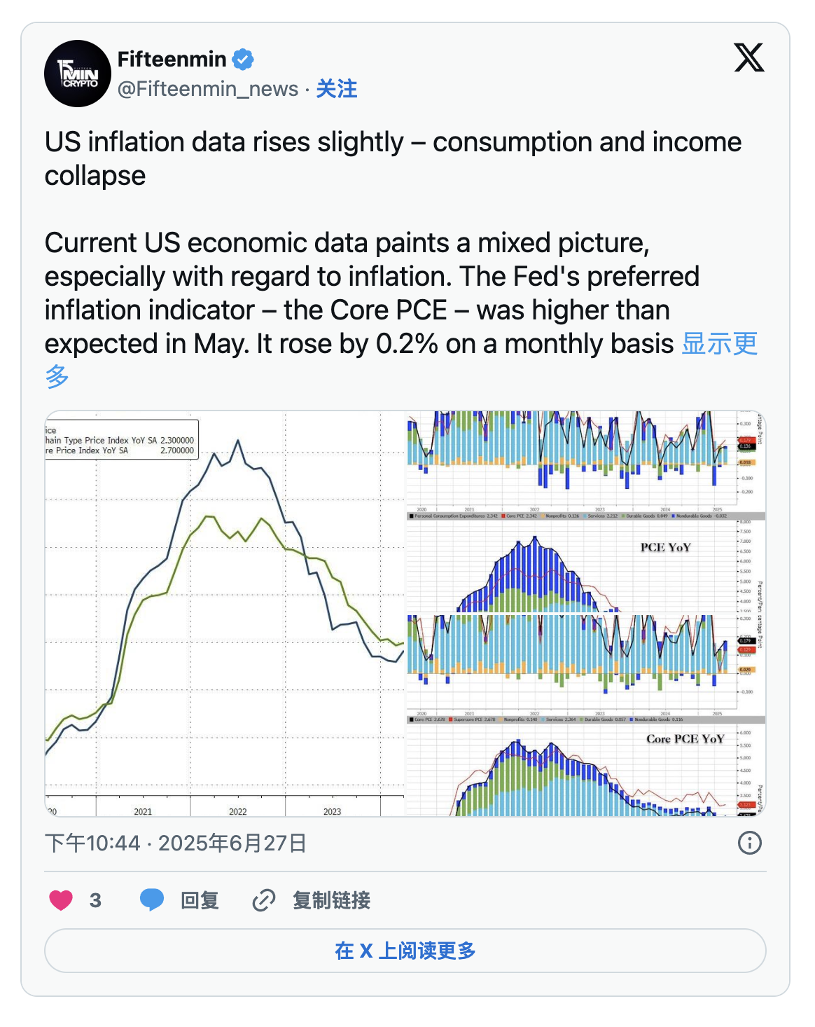Open the left line chart image

225,613
